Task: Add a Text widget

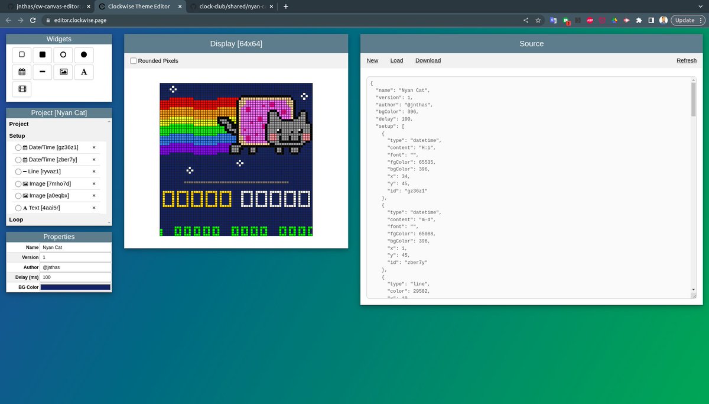Action: point(83,72)
